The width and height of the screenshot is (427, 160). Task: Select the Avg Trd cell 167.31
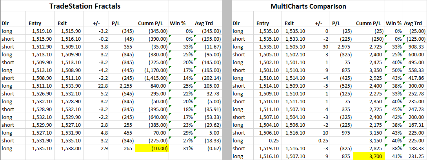pyautogui.click(x=415, y=125)
